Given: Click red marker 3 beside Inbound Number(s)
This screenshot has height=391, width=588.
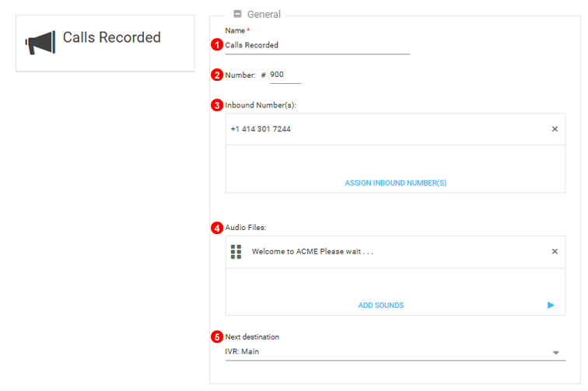Looking at the screenshot, I should 217,105.
